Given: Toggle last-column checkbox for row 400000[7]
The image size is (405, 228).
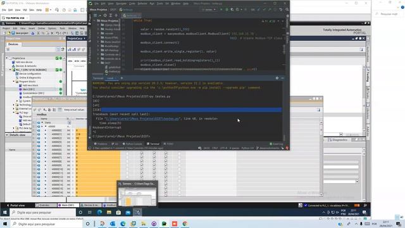Looking at the screenshot, I should click(179, 158).
